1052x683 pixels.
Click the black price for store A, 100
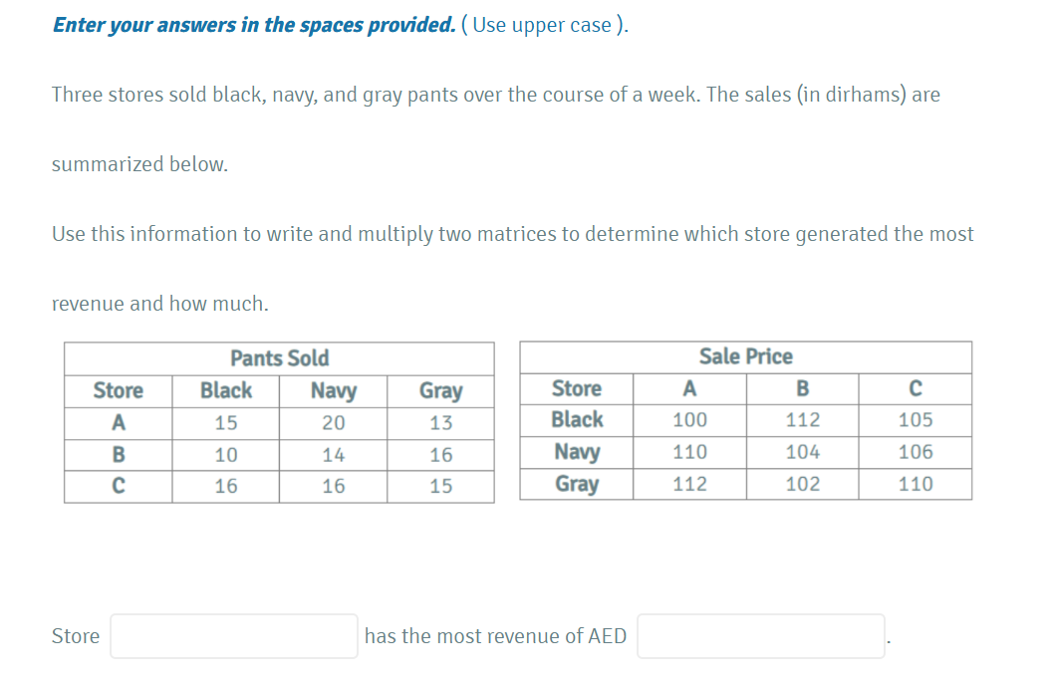click(x=689, y=420)
